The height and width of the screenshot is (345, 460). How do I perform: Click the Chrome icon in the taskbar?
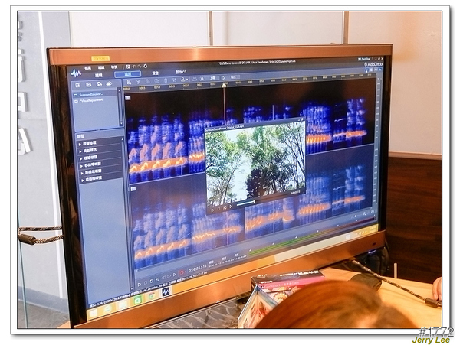tap(152, 297)
